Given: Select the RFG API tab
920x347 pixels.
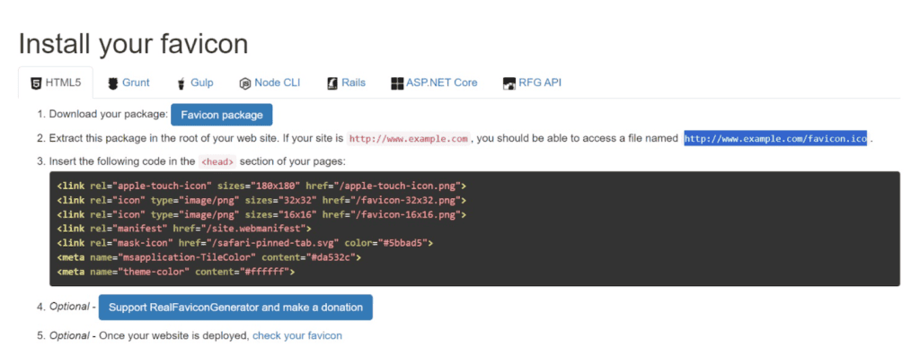Looking at the screenshot, I should [532, 83].
